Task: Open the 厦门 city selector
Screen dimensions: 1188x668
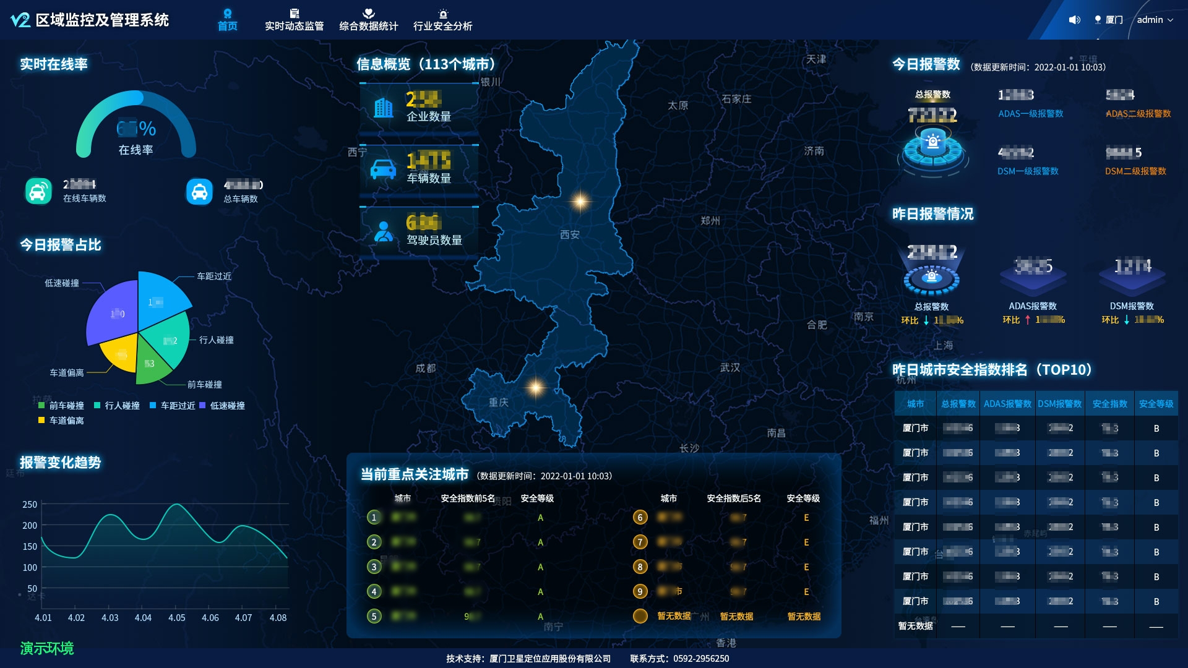Action: [1114, 20]
